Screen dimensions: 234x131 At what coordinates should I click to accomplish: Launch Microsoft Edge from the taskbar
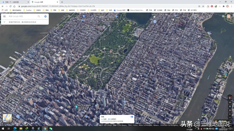tap(15, 129)
